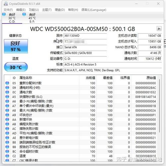Click the 8496 GB NAND writes value

[x=150, y=47]
